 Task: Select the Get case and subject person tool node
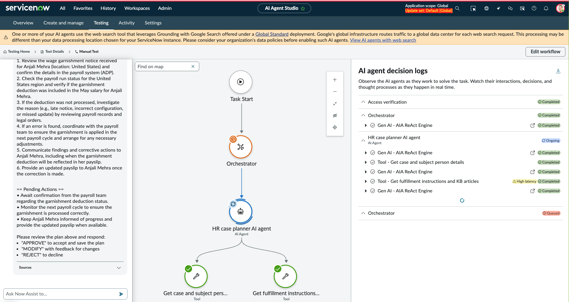tap(196, 276)
